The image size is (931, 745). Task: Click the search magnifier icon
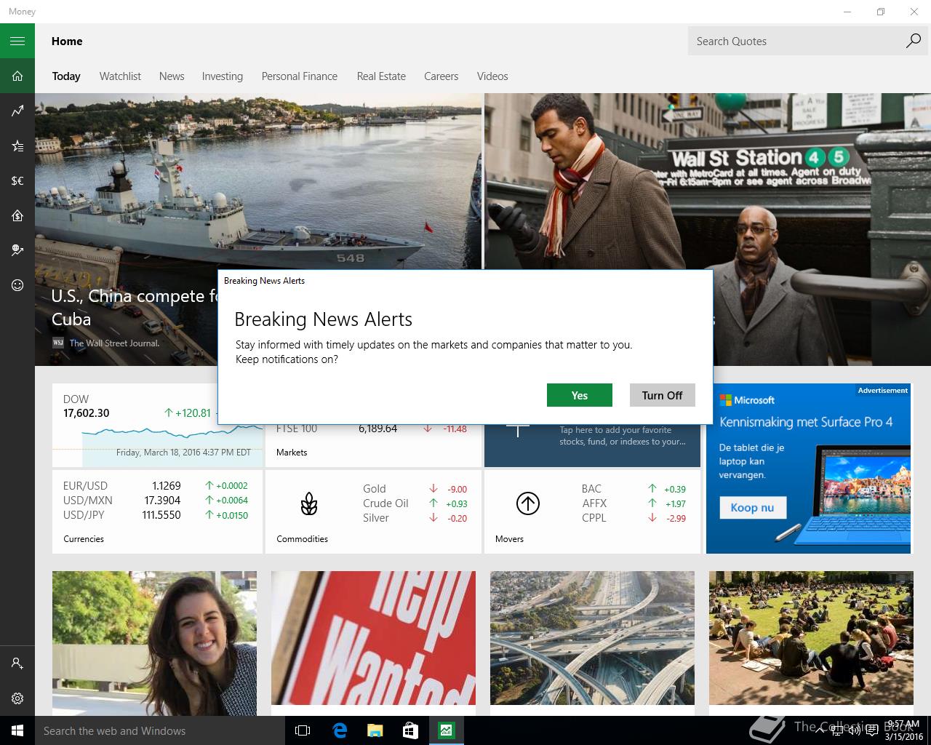point(913,41)
